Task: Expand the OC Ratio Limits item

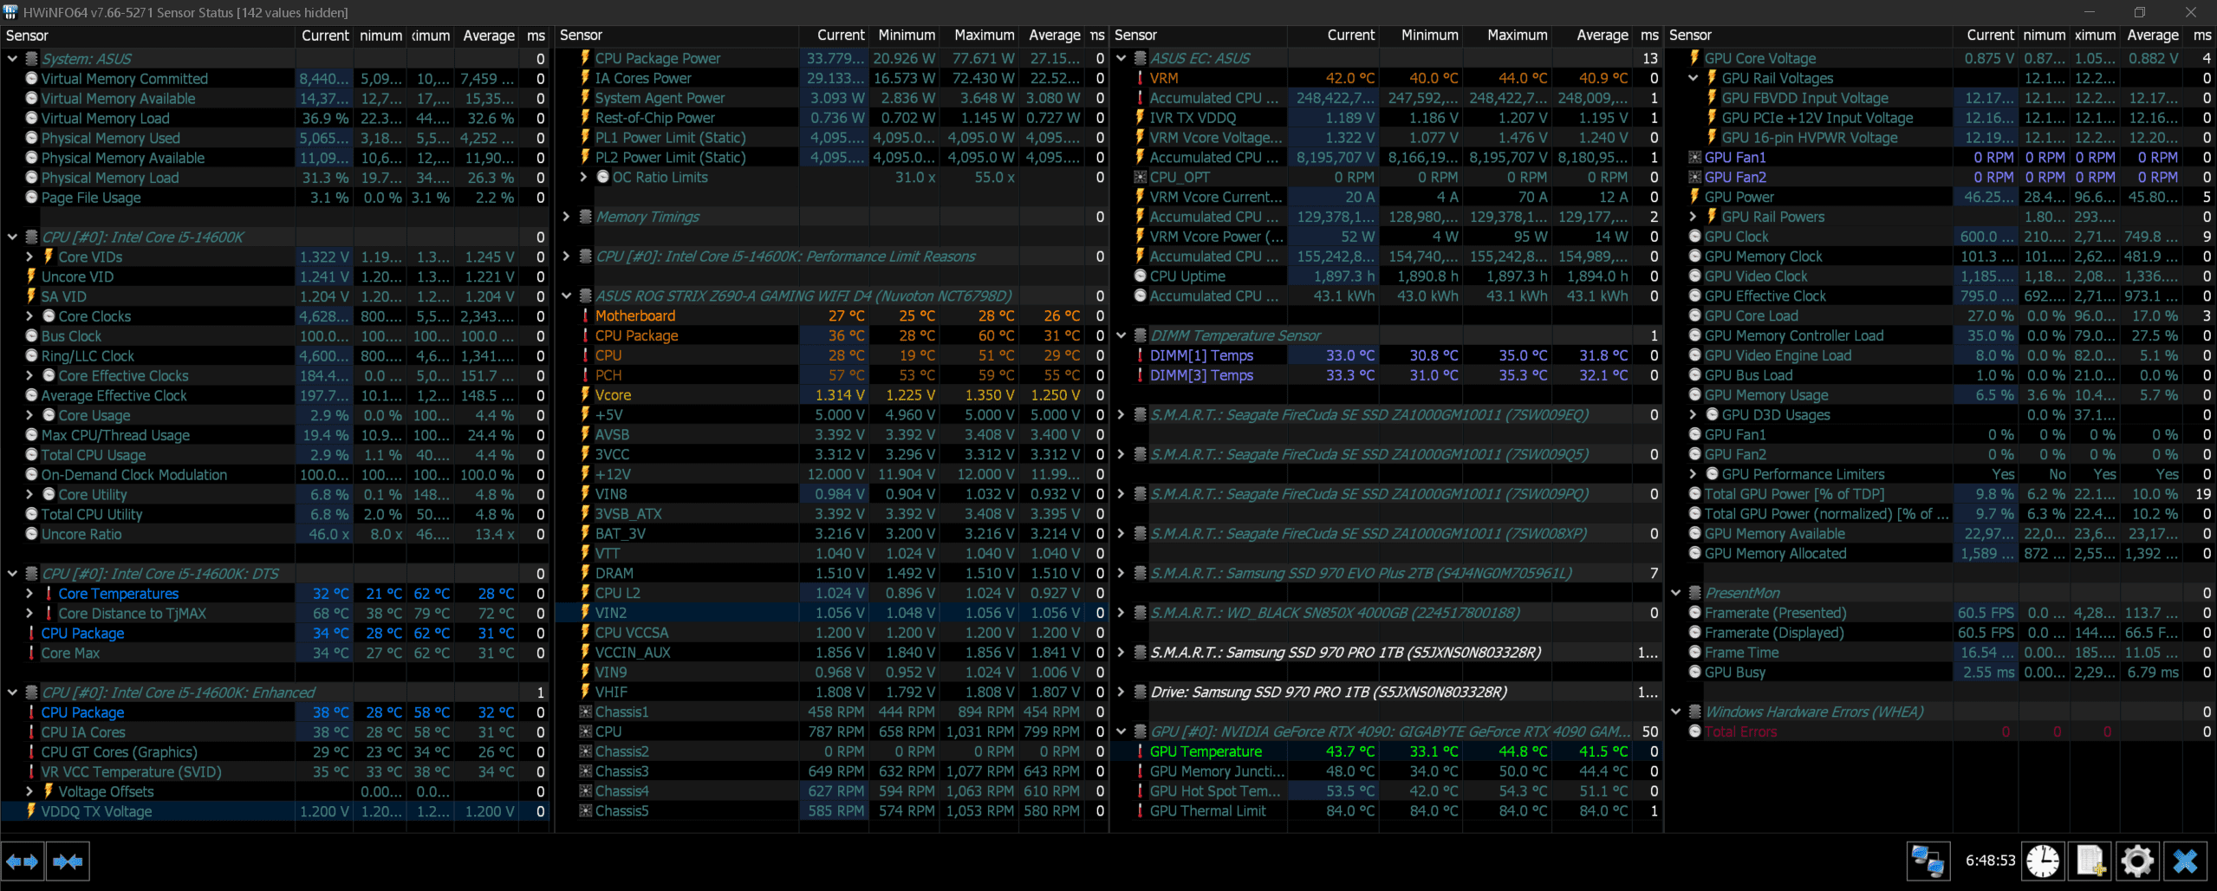Action: pos(584,177)
